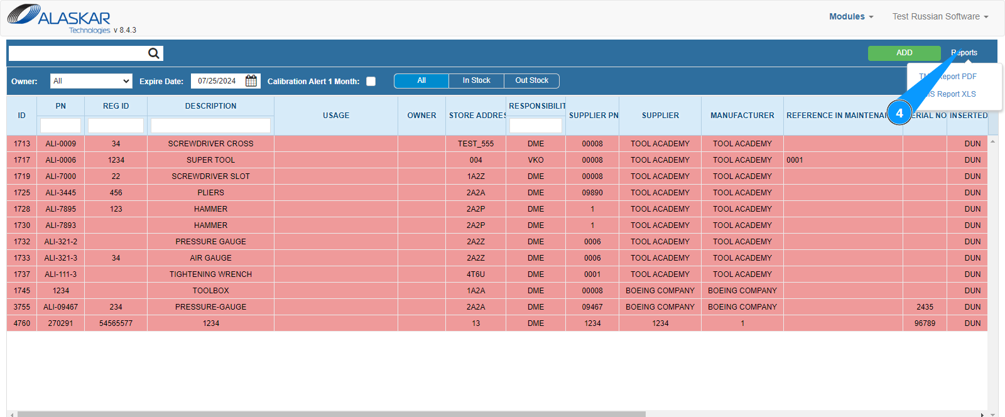Viewport: 1005px width, 417px height.
Task: Click the DESCRIPTION column filter field
Action: click(x=210, y=126)
